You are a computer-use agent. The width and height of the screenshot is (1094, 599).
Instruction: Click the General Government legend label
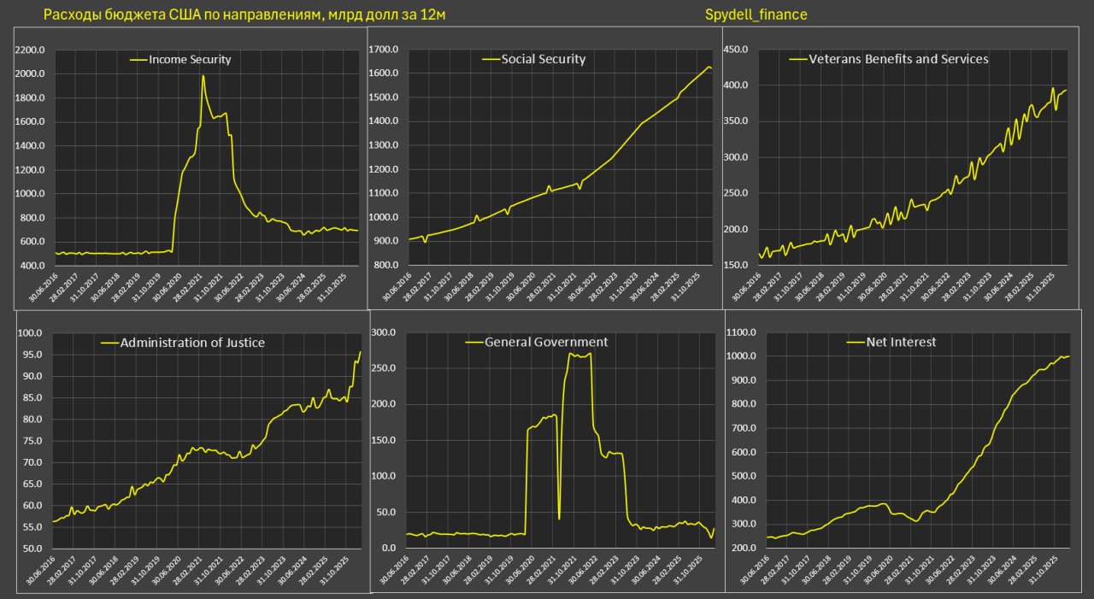[x=546, y=342]
